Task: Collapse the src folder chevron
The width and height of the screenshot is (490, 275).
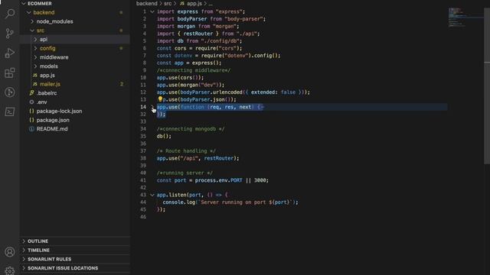Action: click(32, 31)
